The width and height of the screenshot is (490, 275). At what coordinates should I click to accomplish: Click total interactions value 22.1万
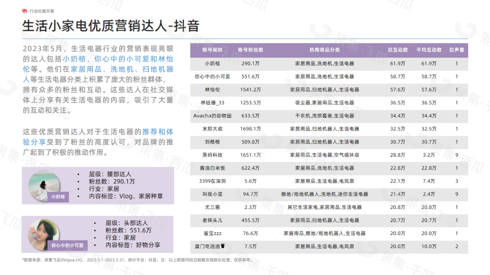pyautogui.click(x=398, y=181)
